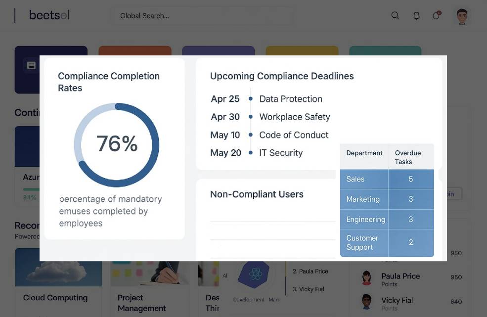Open the user profile avatar
487x317 pixels.
tap(462, 16)
